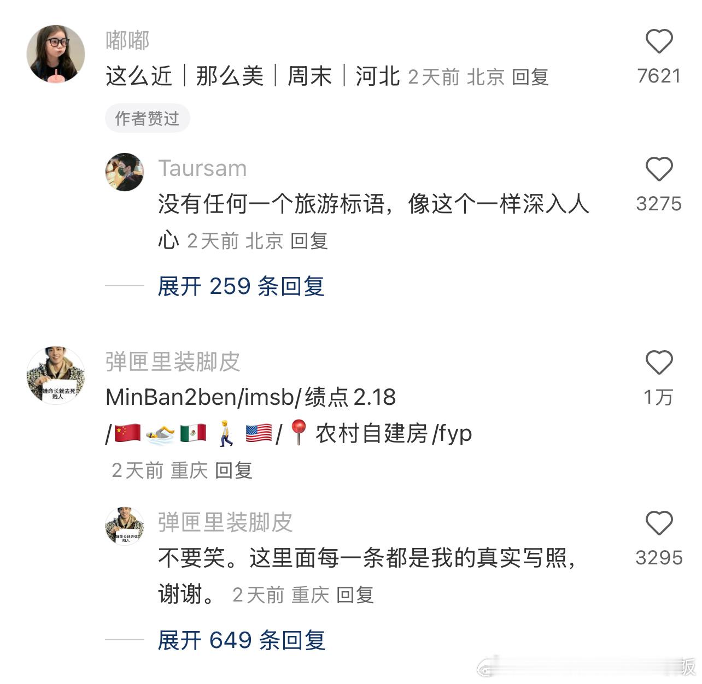Tap the small 弹匣里装脚皮 reply avatar
This screenshot has height=684, width=702.
tap(125, 526)
